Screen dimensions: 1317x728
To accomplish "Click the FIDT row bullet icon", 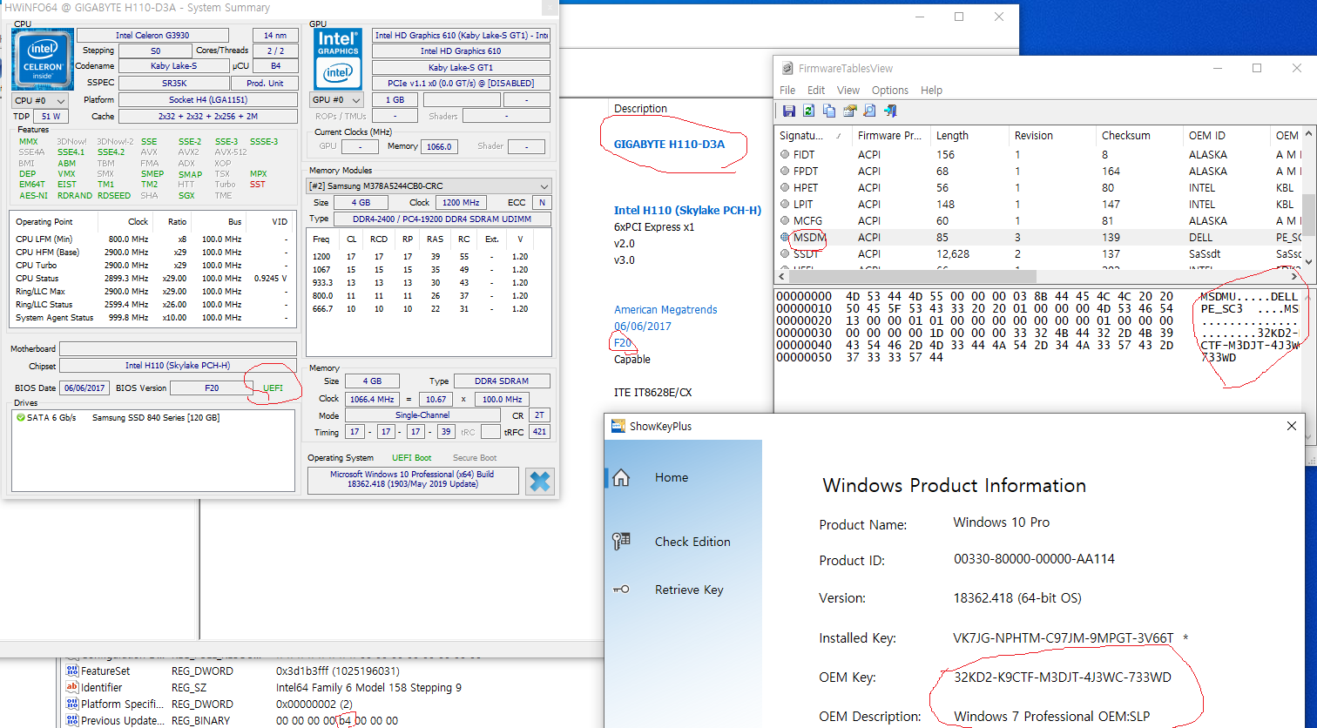I will pos(785,154).
